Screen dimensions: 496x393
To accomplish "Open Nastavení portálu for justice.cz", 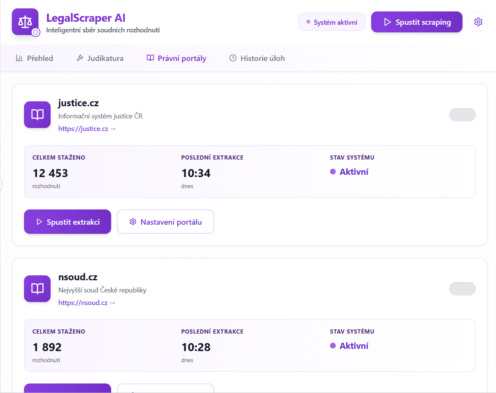I will coord(166,222).
